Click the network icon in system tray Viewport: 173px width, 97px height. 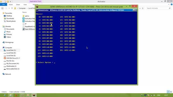151,95
